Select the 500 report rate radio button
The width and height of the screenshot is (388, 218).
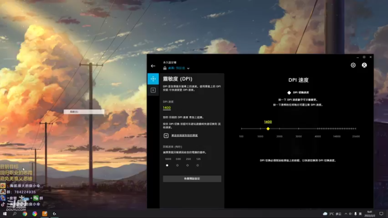tap(178, 165)
